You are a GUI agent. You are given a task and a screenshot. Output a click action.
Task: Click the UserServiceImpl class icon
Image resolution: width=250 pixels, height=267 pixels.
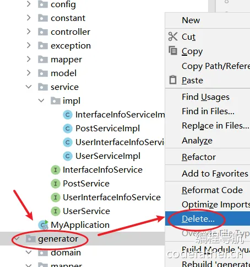click(68, 156)
